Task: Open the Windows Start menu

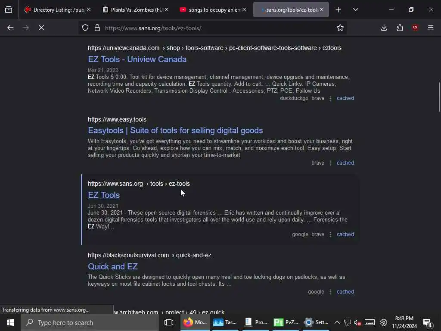Action: (10, 322)
